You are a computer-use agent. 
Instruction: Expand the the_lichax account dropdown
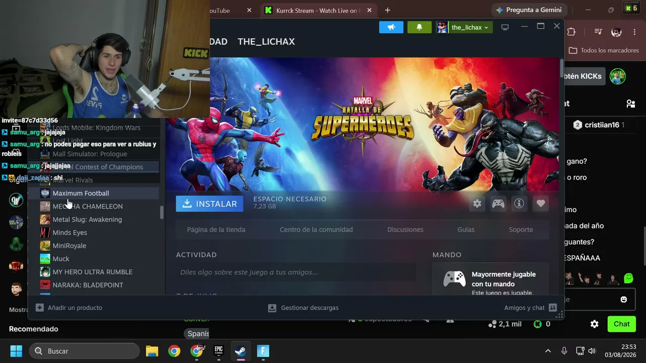(x=463, y=27)
